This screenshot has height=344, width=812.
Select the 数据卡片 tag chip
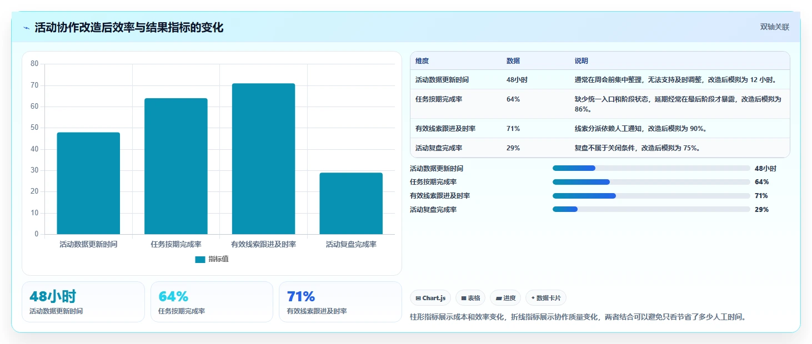[x=546, y=298]
